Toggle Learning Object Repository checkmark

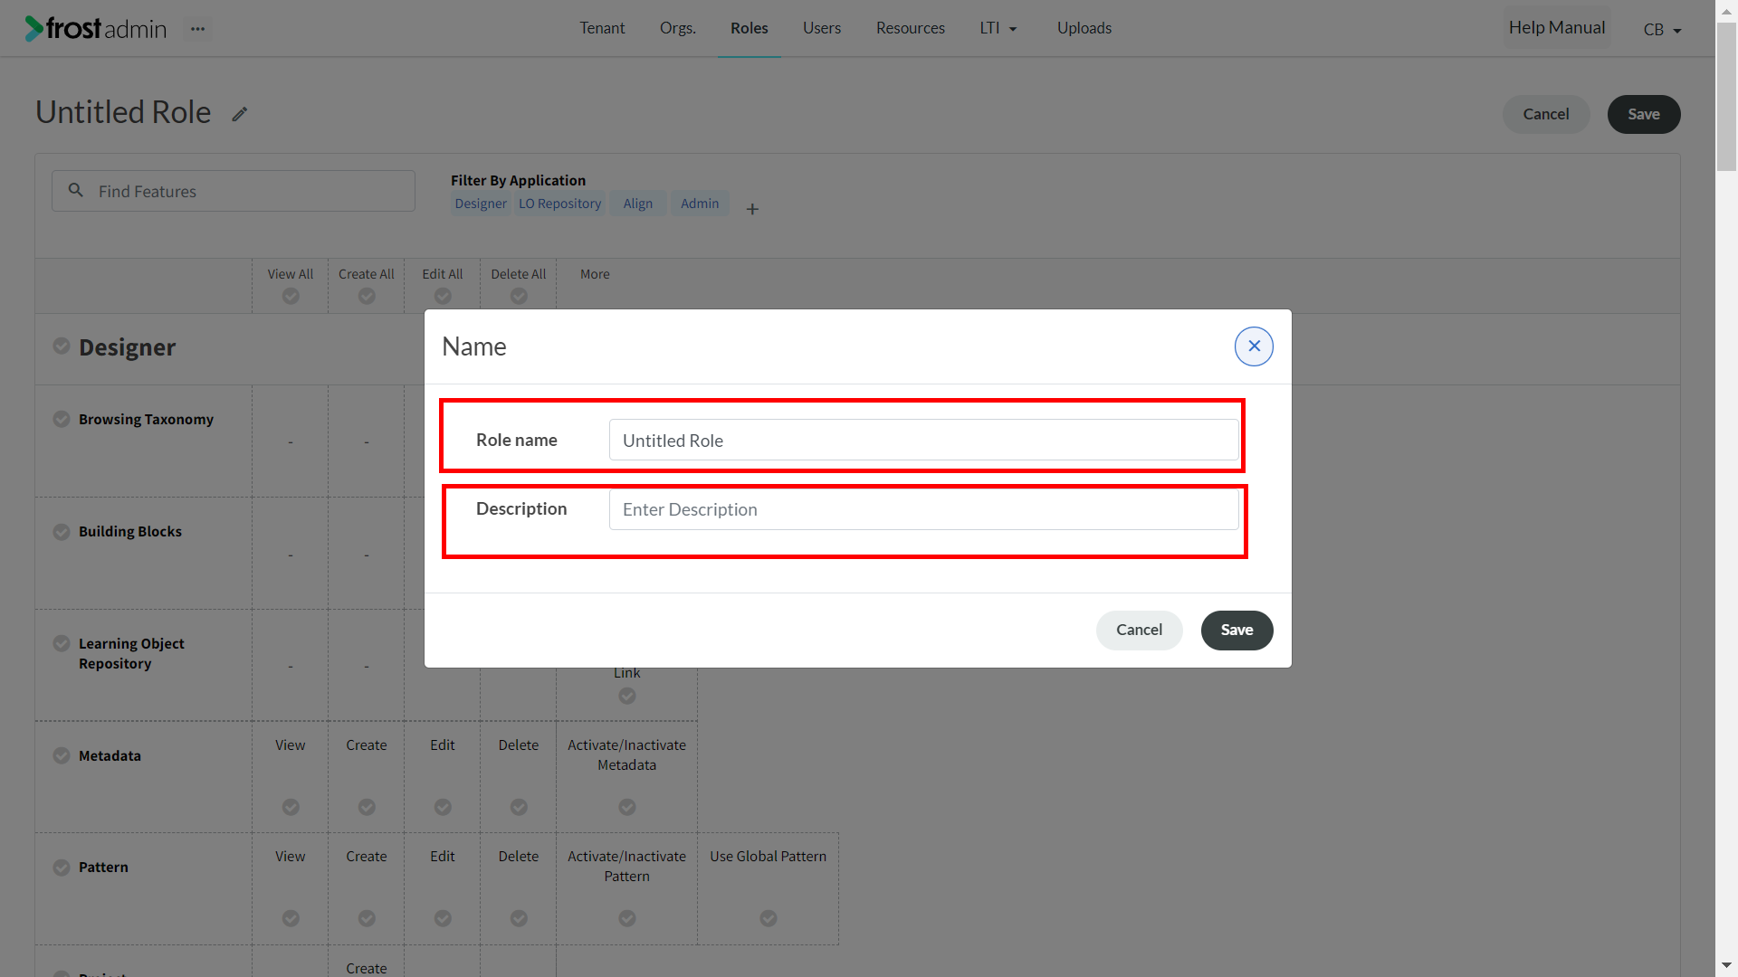(62, 643)
